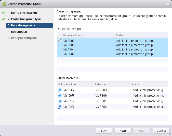The image size is (172, 136).
Task: Click the VM-06R virtual machine icon
Action: (x=60, y=96)
